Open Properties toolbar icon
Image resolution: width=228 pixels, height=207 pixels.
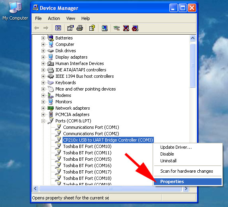[71, 28]
